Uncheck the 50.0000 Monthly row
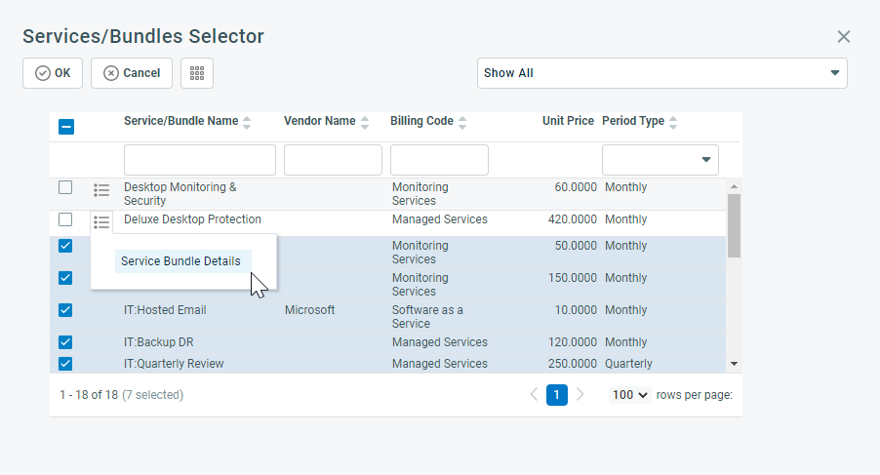 pos(65,246)
